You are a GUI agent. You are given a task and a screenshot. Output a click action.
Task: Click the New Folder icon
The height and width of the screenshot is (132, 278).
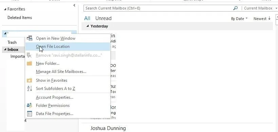tap(30, 63)
